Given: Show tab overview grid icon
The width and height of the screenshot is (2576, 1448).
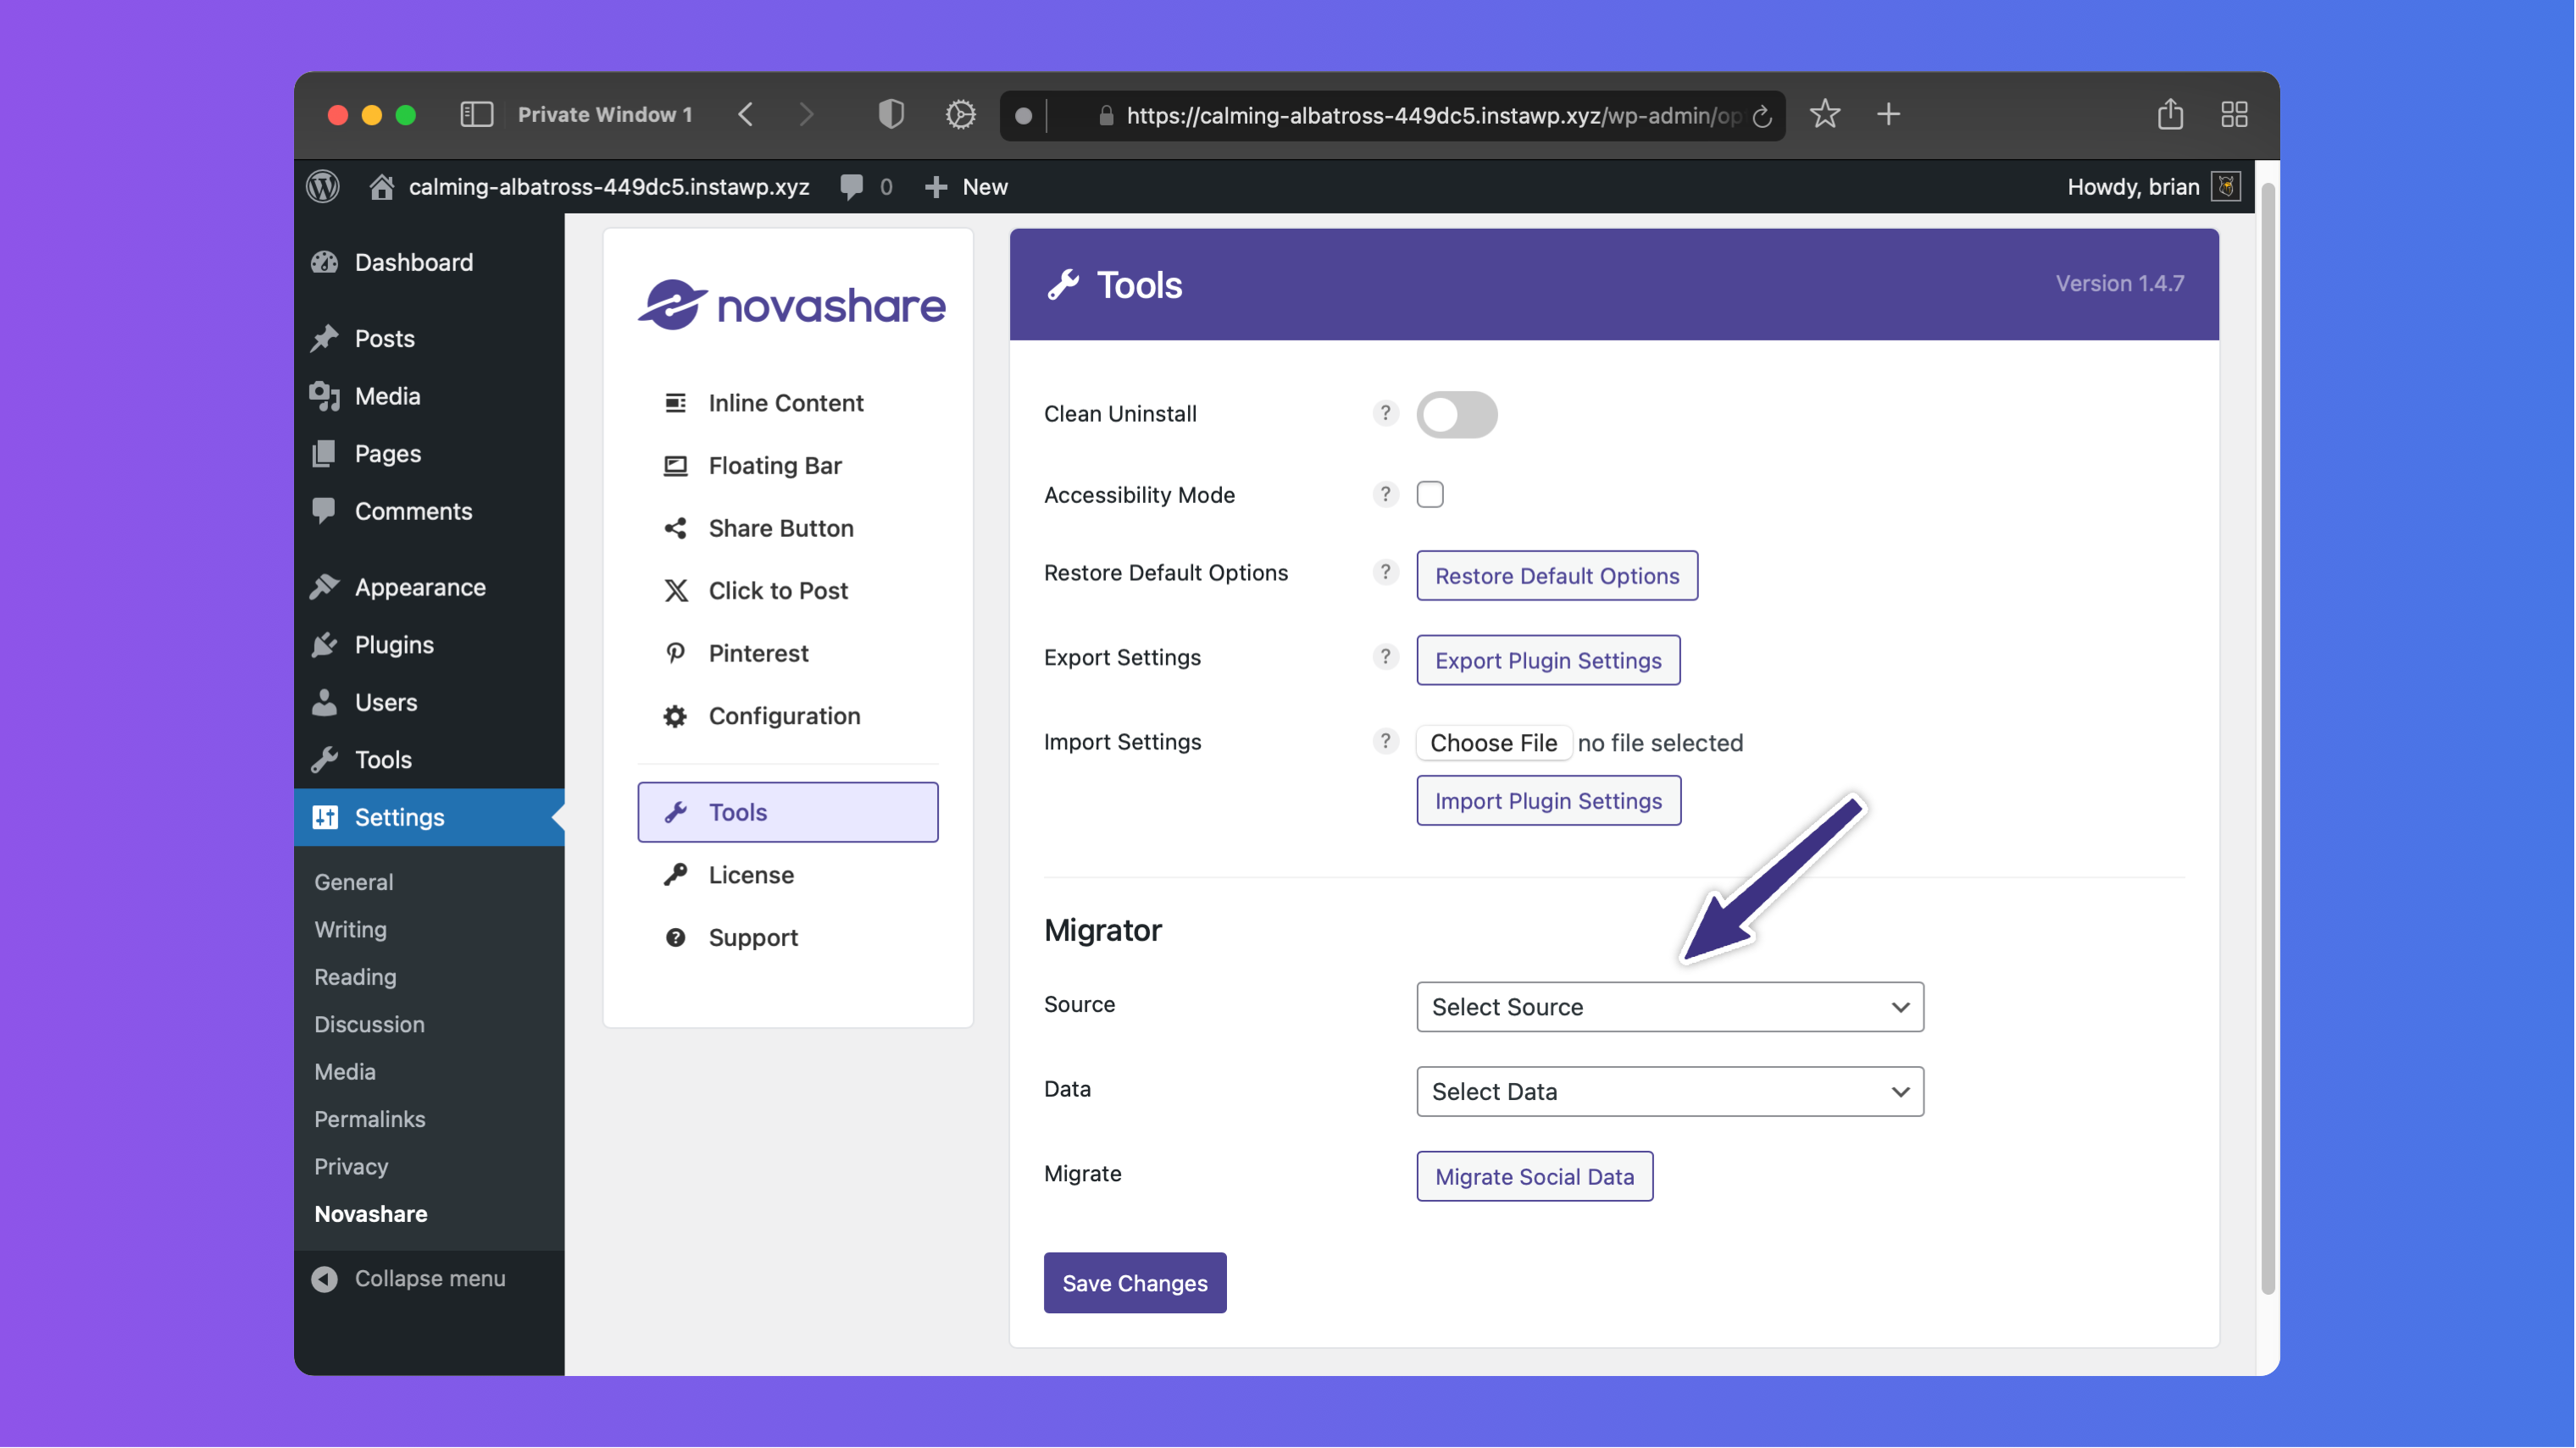Looking at the screenshot, I should coord(2235,114).
